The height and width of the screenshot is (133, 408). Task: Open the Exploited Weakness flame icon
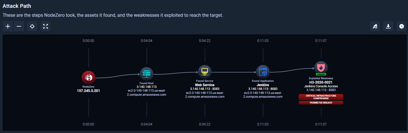click(321, 68)
